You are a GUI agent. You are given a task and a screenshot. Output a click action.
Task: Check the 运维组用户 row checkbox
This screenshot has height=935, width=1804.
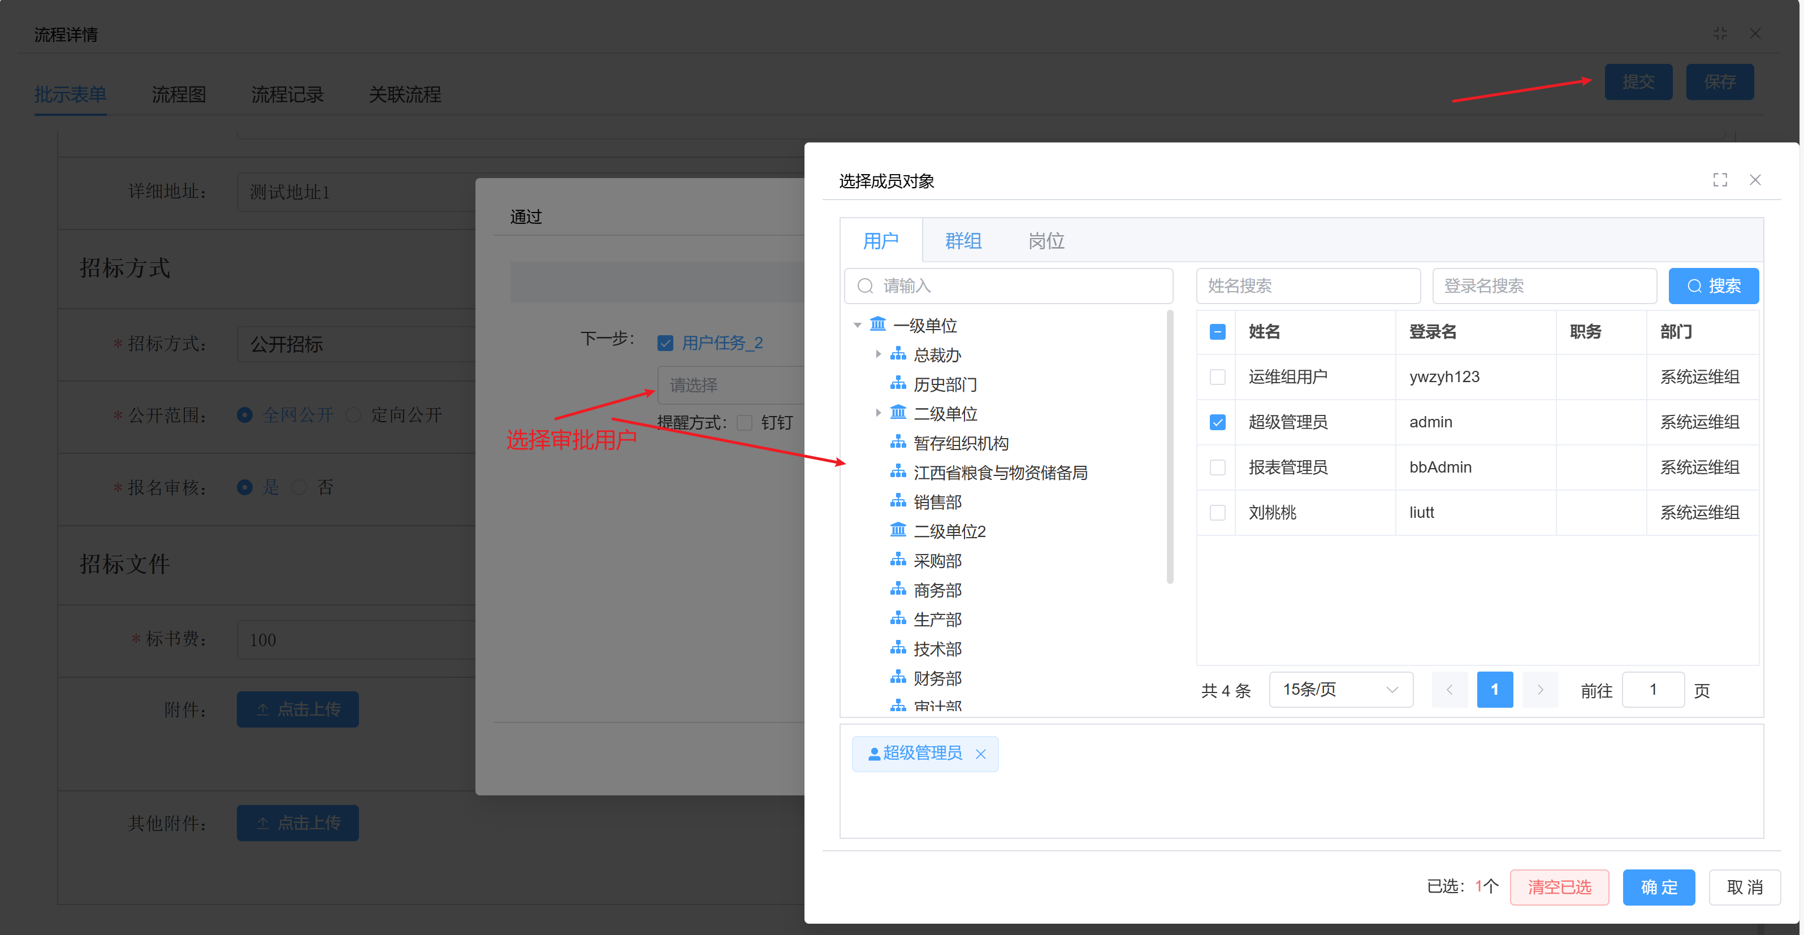pos(1218,377)
